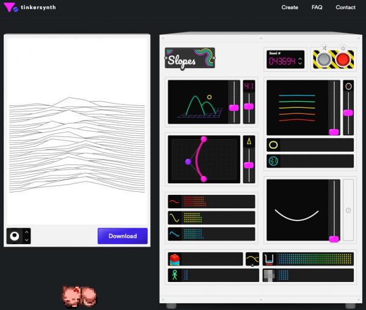
Task: Click the gray shuffle randomize button
Action: [x=324, y=60]
